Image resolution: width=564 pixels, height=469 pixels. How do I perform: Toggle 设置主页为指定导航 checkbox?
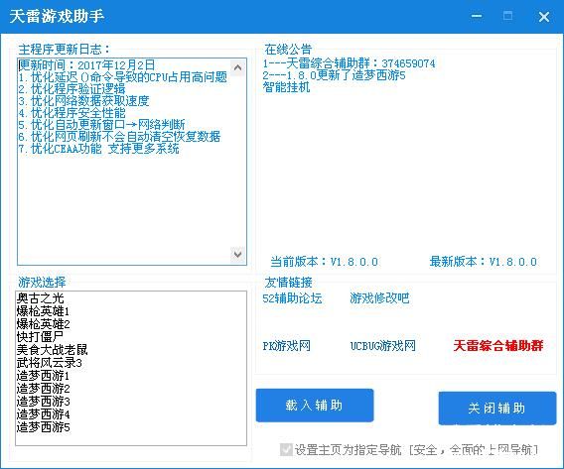[286, 449]
